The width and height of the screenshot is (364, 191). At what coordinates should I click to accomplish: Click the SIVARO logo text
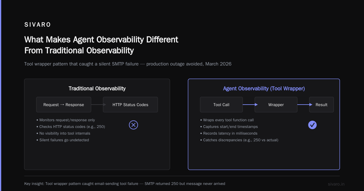38,25
